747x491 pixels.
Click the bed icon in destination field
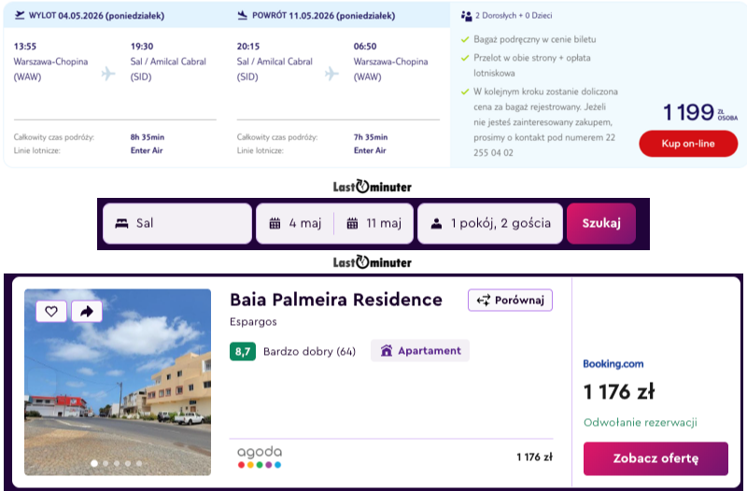(121, 224)
